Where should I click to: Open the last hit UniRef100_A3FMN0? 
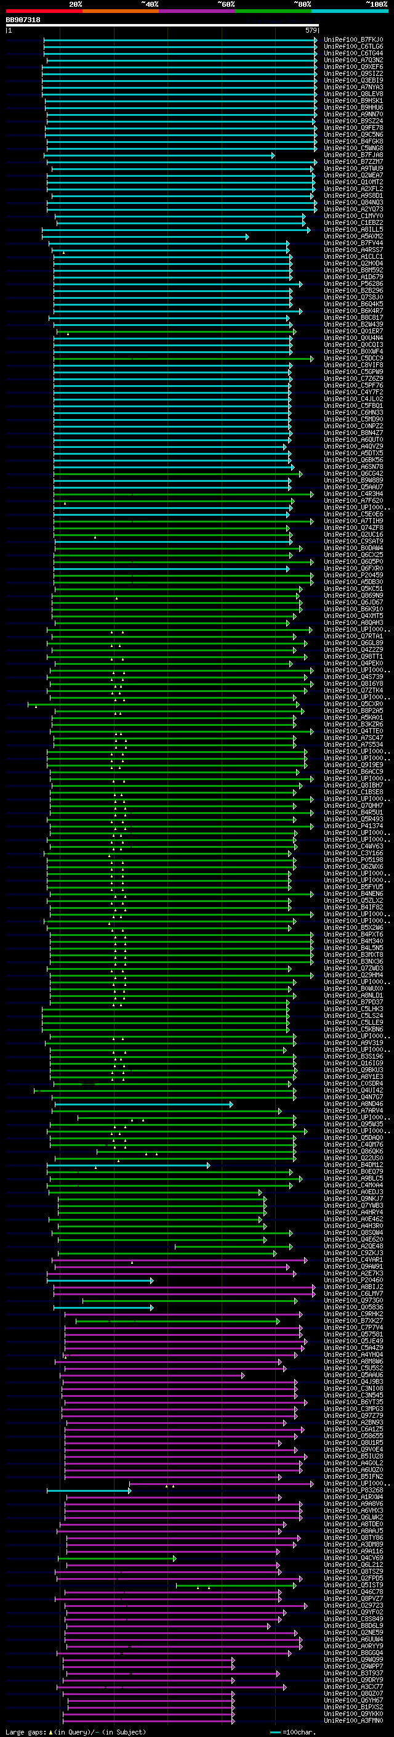353,1720
